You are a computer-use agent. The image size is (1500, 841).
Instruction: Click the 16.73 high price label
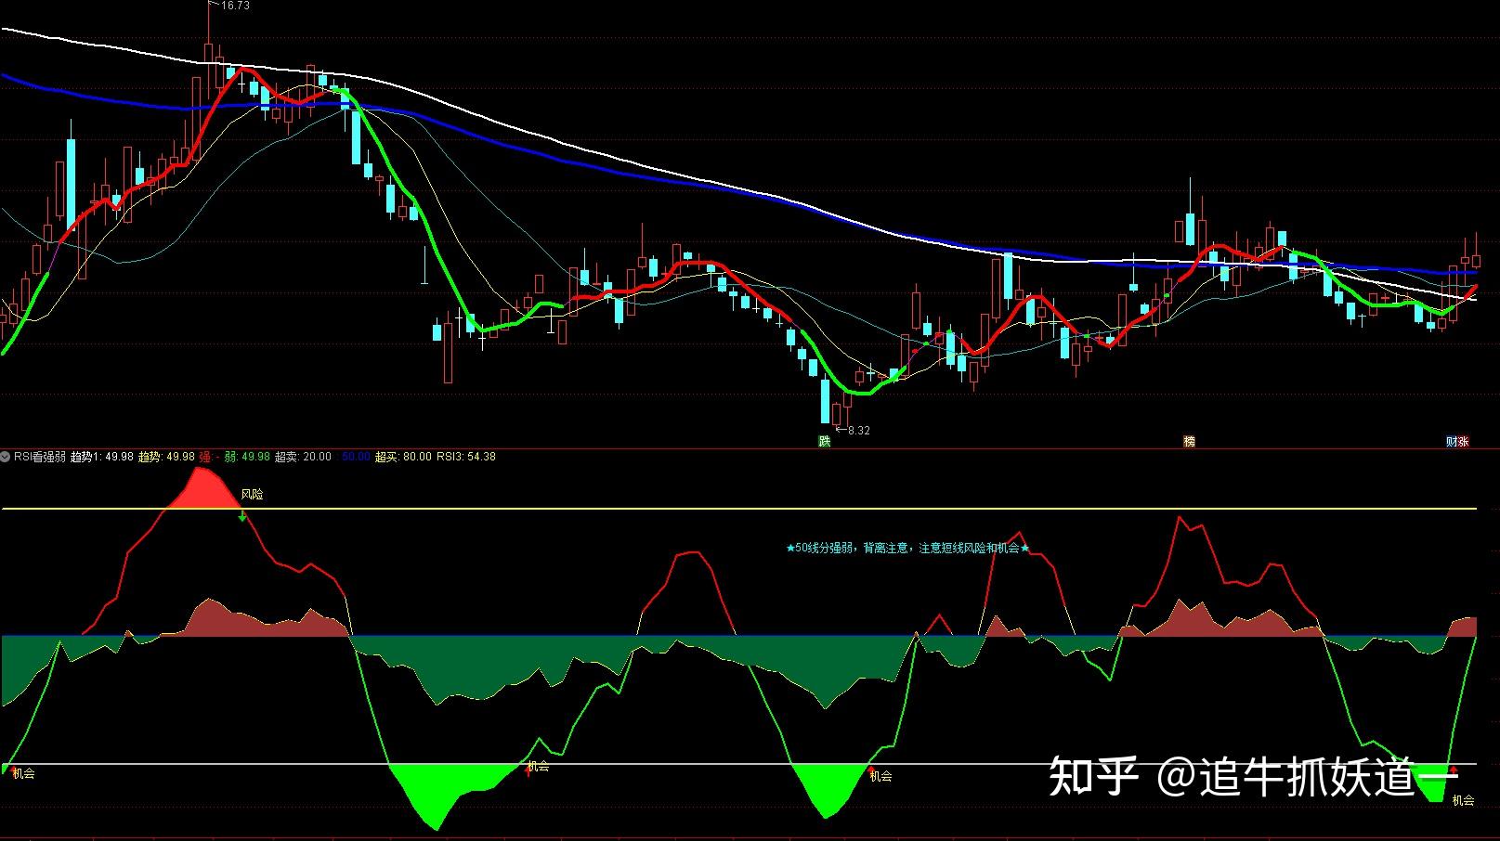234,6
